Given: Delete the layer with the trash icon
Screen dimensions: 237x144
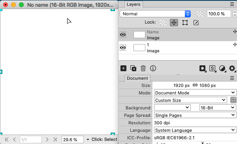Looking at the screenshot, I should point(143,68).
